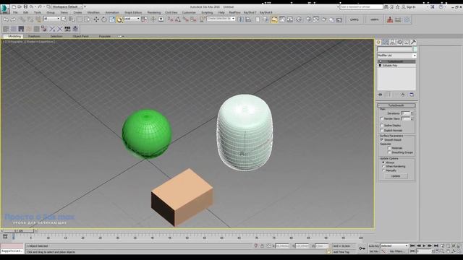
Task: Open the Motion command panel tab
Action: click(399, 42)
